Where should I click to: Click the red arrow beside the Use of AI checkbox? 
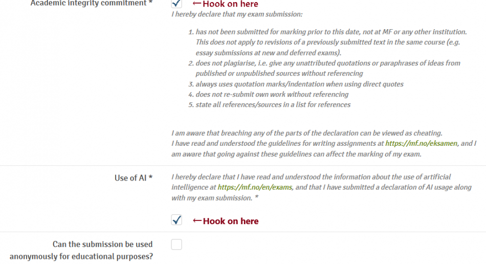[197, 221]
